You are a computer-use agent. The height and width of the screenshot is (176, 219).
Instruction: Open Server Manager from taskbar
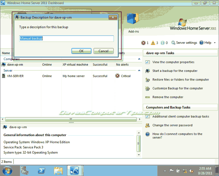tap(24, 171)
